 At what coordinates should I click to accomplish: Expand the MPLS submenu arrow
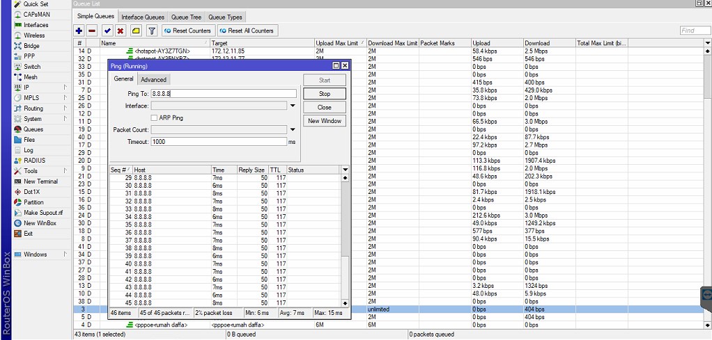point(65,98)
